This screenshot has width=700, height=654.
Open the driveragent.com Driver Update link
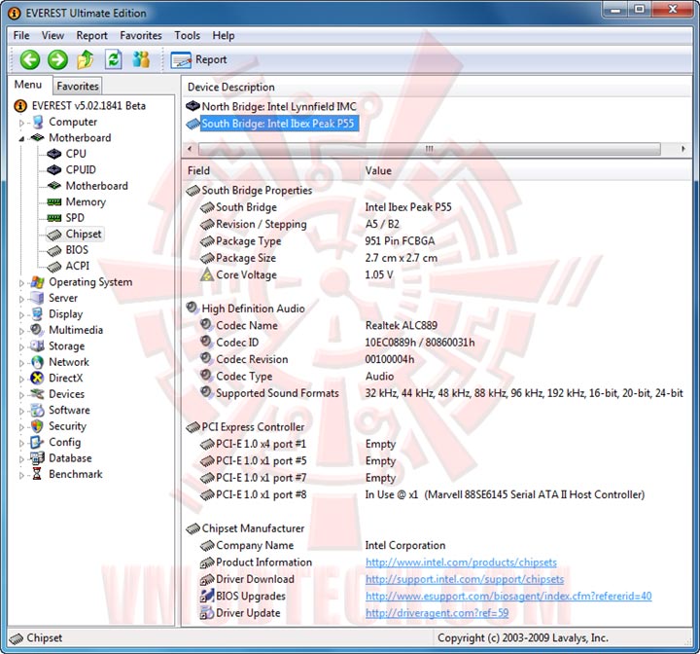pyautogui.click(x=437, y=613)
